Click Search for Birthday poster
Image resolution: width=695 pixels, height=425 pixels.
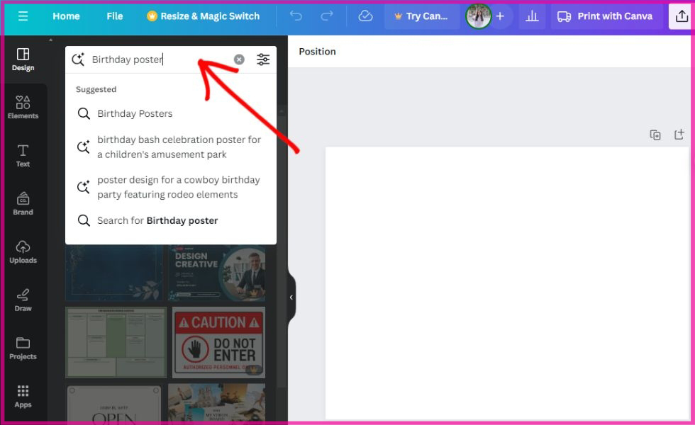click(x=171, y=220)
